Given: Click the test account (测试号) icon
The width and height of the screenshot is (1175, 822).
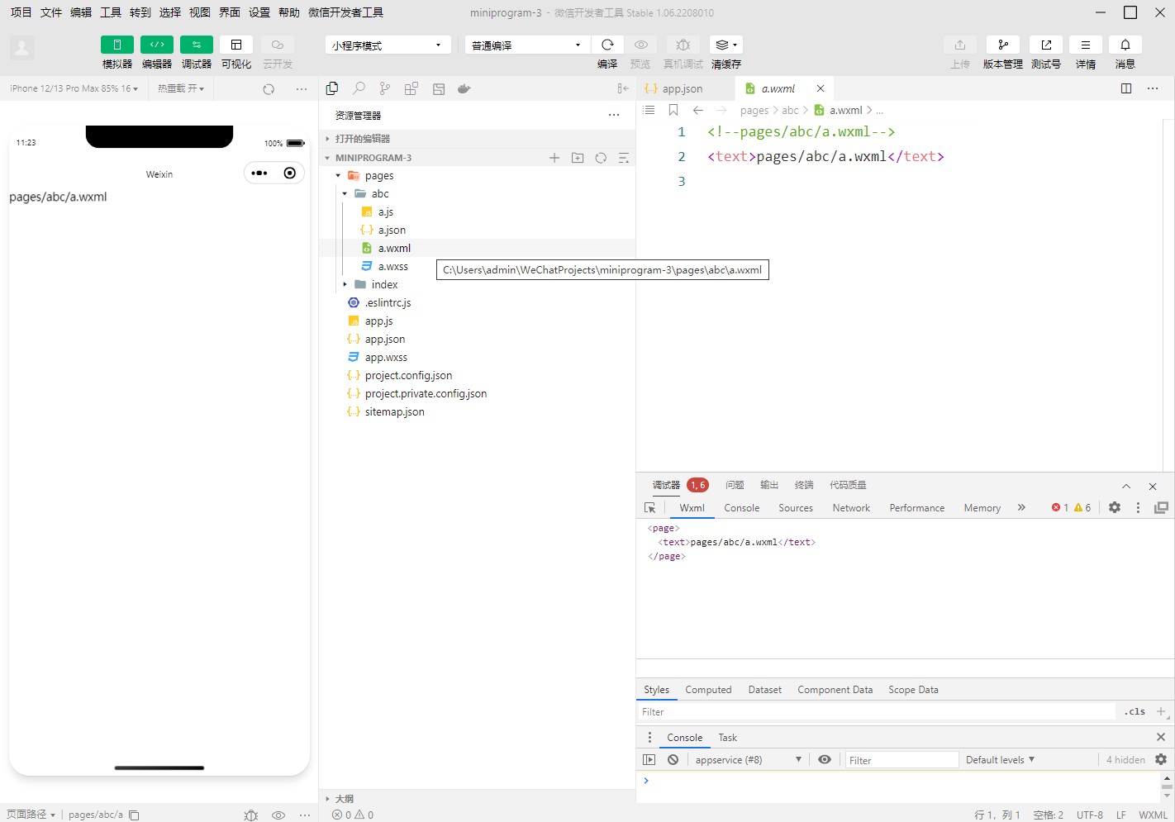Looking at the screenshot, I should click(x=1045, y=45).
